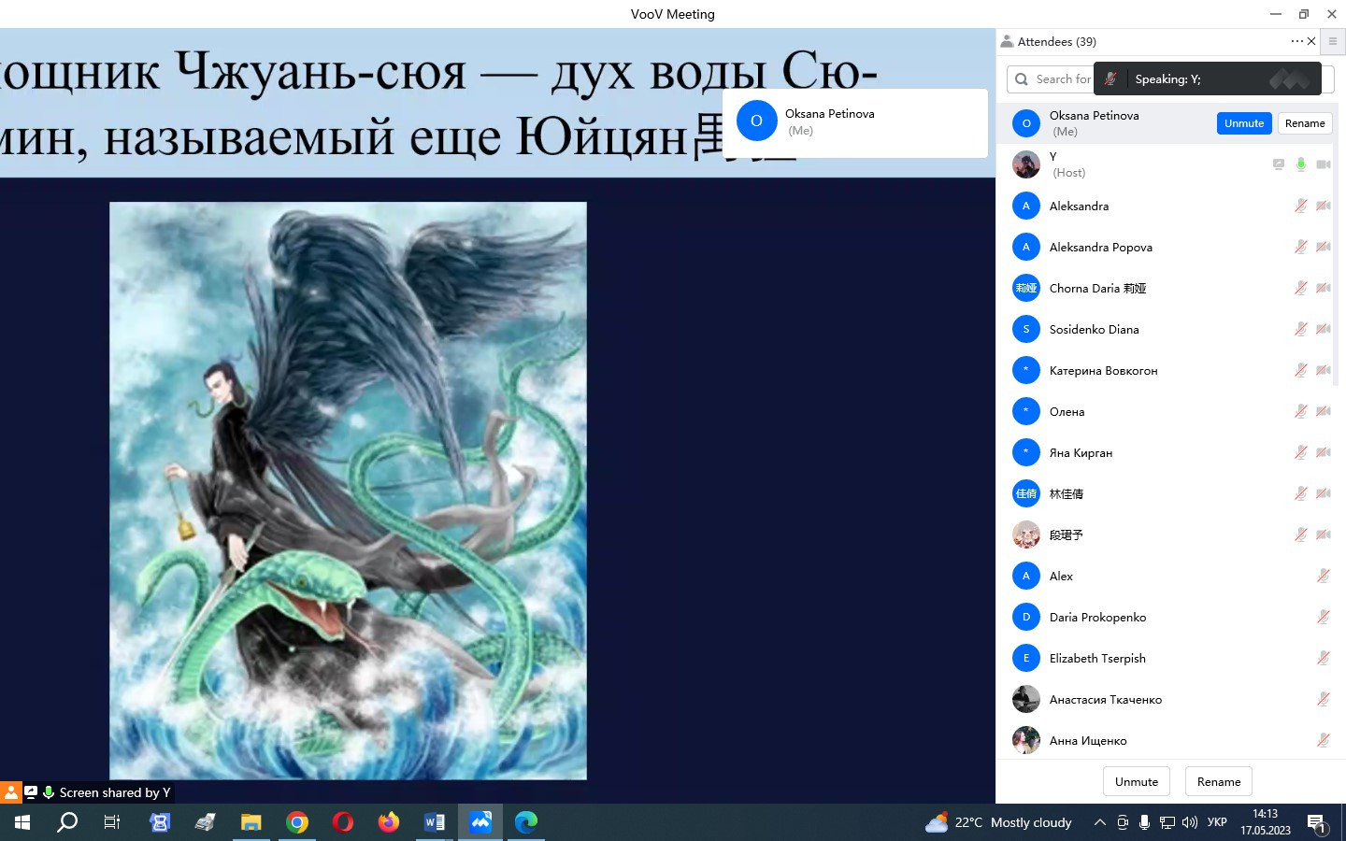The height and width of the screenshot is (841, 1346).
Task: Select attendee Daria Prokopenko in the list
Action: tap(1168, 617)
